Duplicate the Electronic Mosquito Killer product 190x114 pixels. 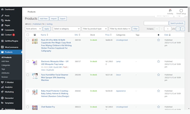tap(50, 70)
